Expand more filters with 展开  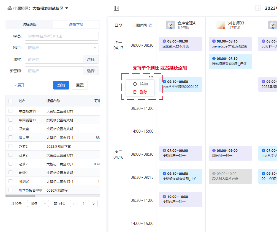click(x=20, y=85)
